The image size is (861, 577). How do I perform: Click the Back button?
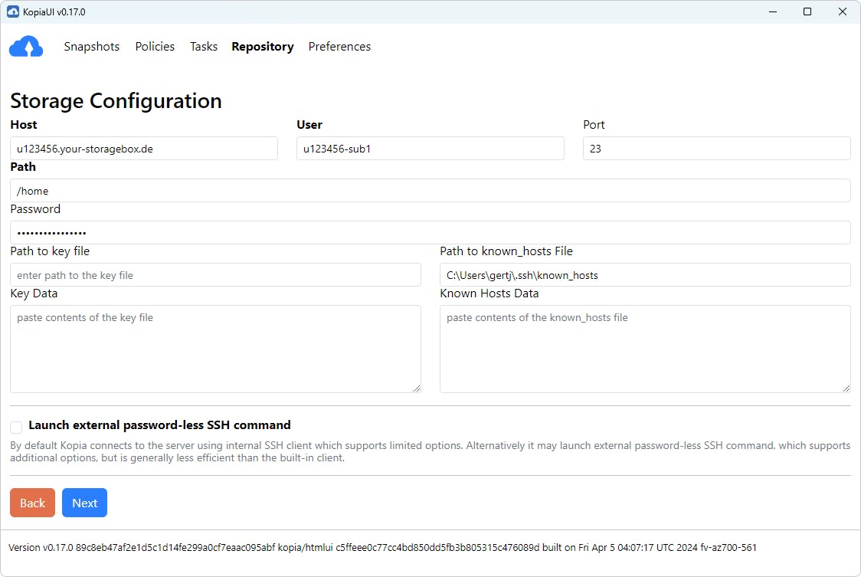click(32, 503)
